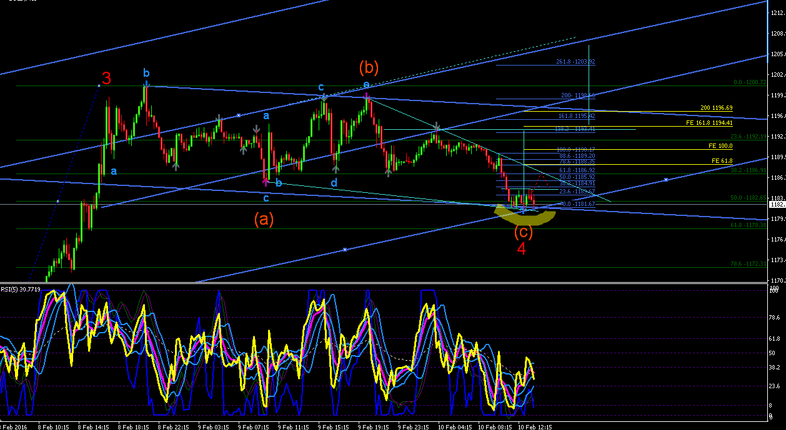The height and width of the screenshot is (430, 786).
Task: Click the yellow FE 61.8 label
Action: coord(722,161)
